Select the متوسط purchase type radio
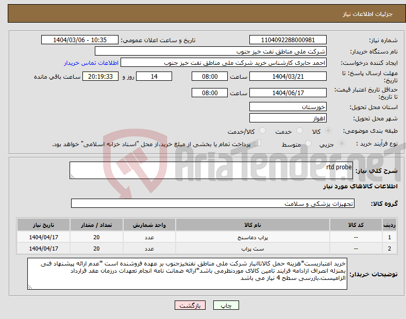Image resolution: width=406 pixels, height=319 pixels. click(308, 144)
